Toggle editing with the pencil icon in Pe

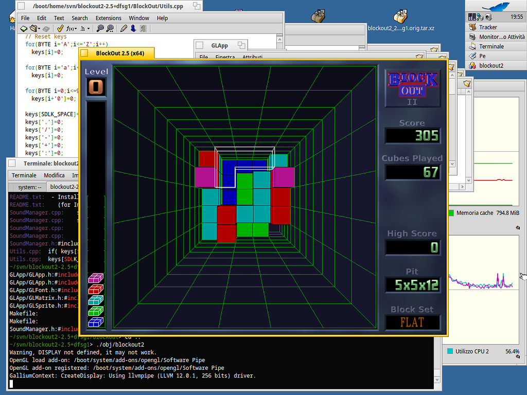point(123,28)
